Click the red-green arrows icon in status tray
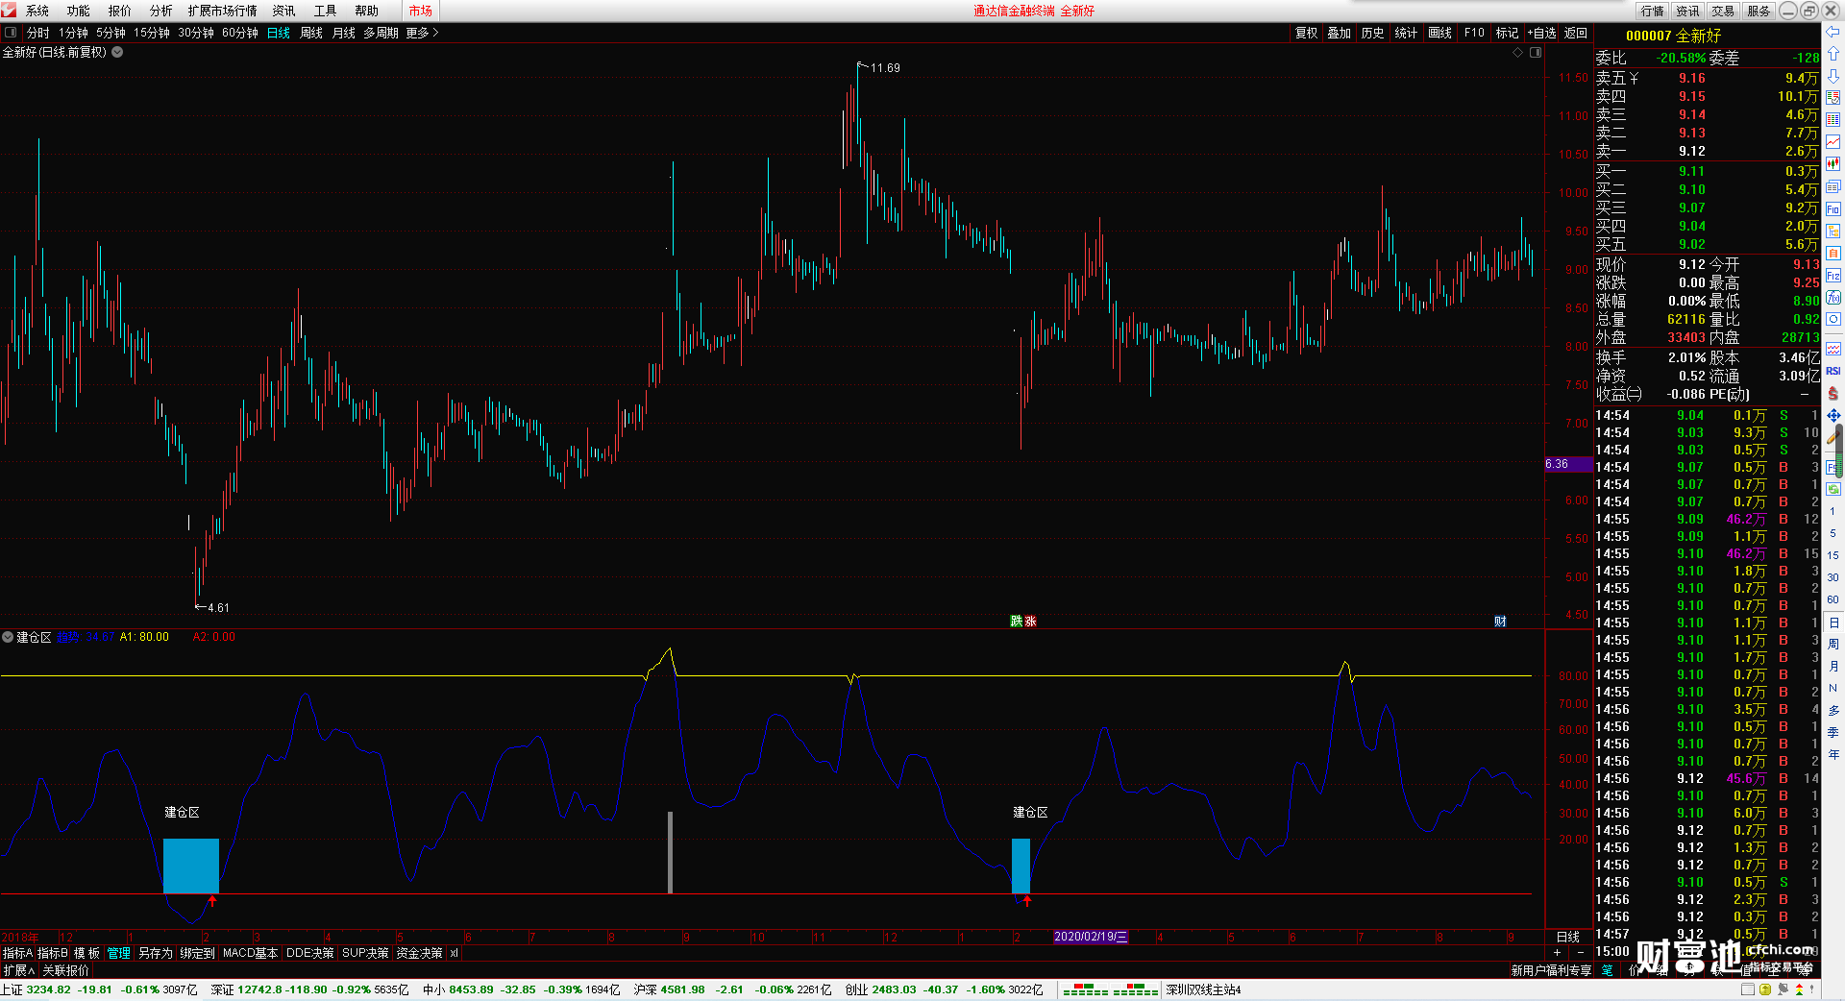This screenshot has width=1845, height=1001. click(1800, 989)
